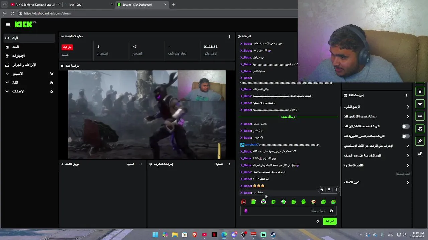Viewport: 428px width, 240px height.
Task: Click the document widget icon in right strip
Action: (420, 91)
